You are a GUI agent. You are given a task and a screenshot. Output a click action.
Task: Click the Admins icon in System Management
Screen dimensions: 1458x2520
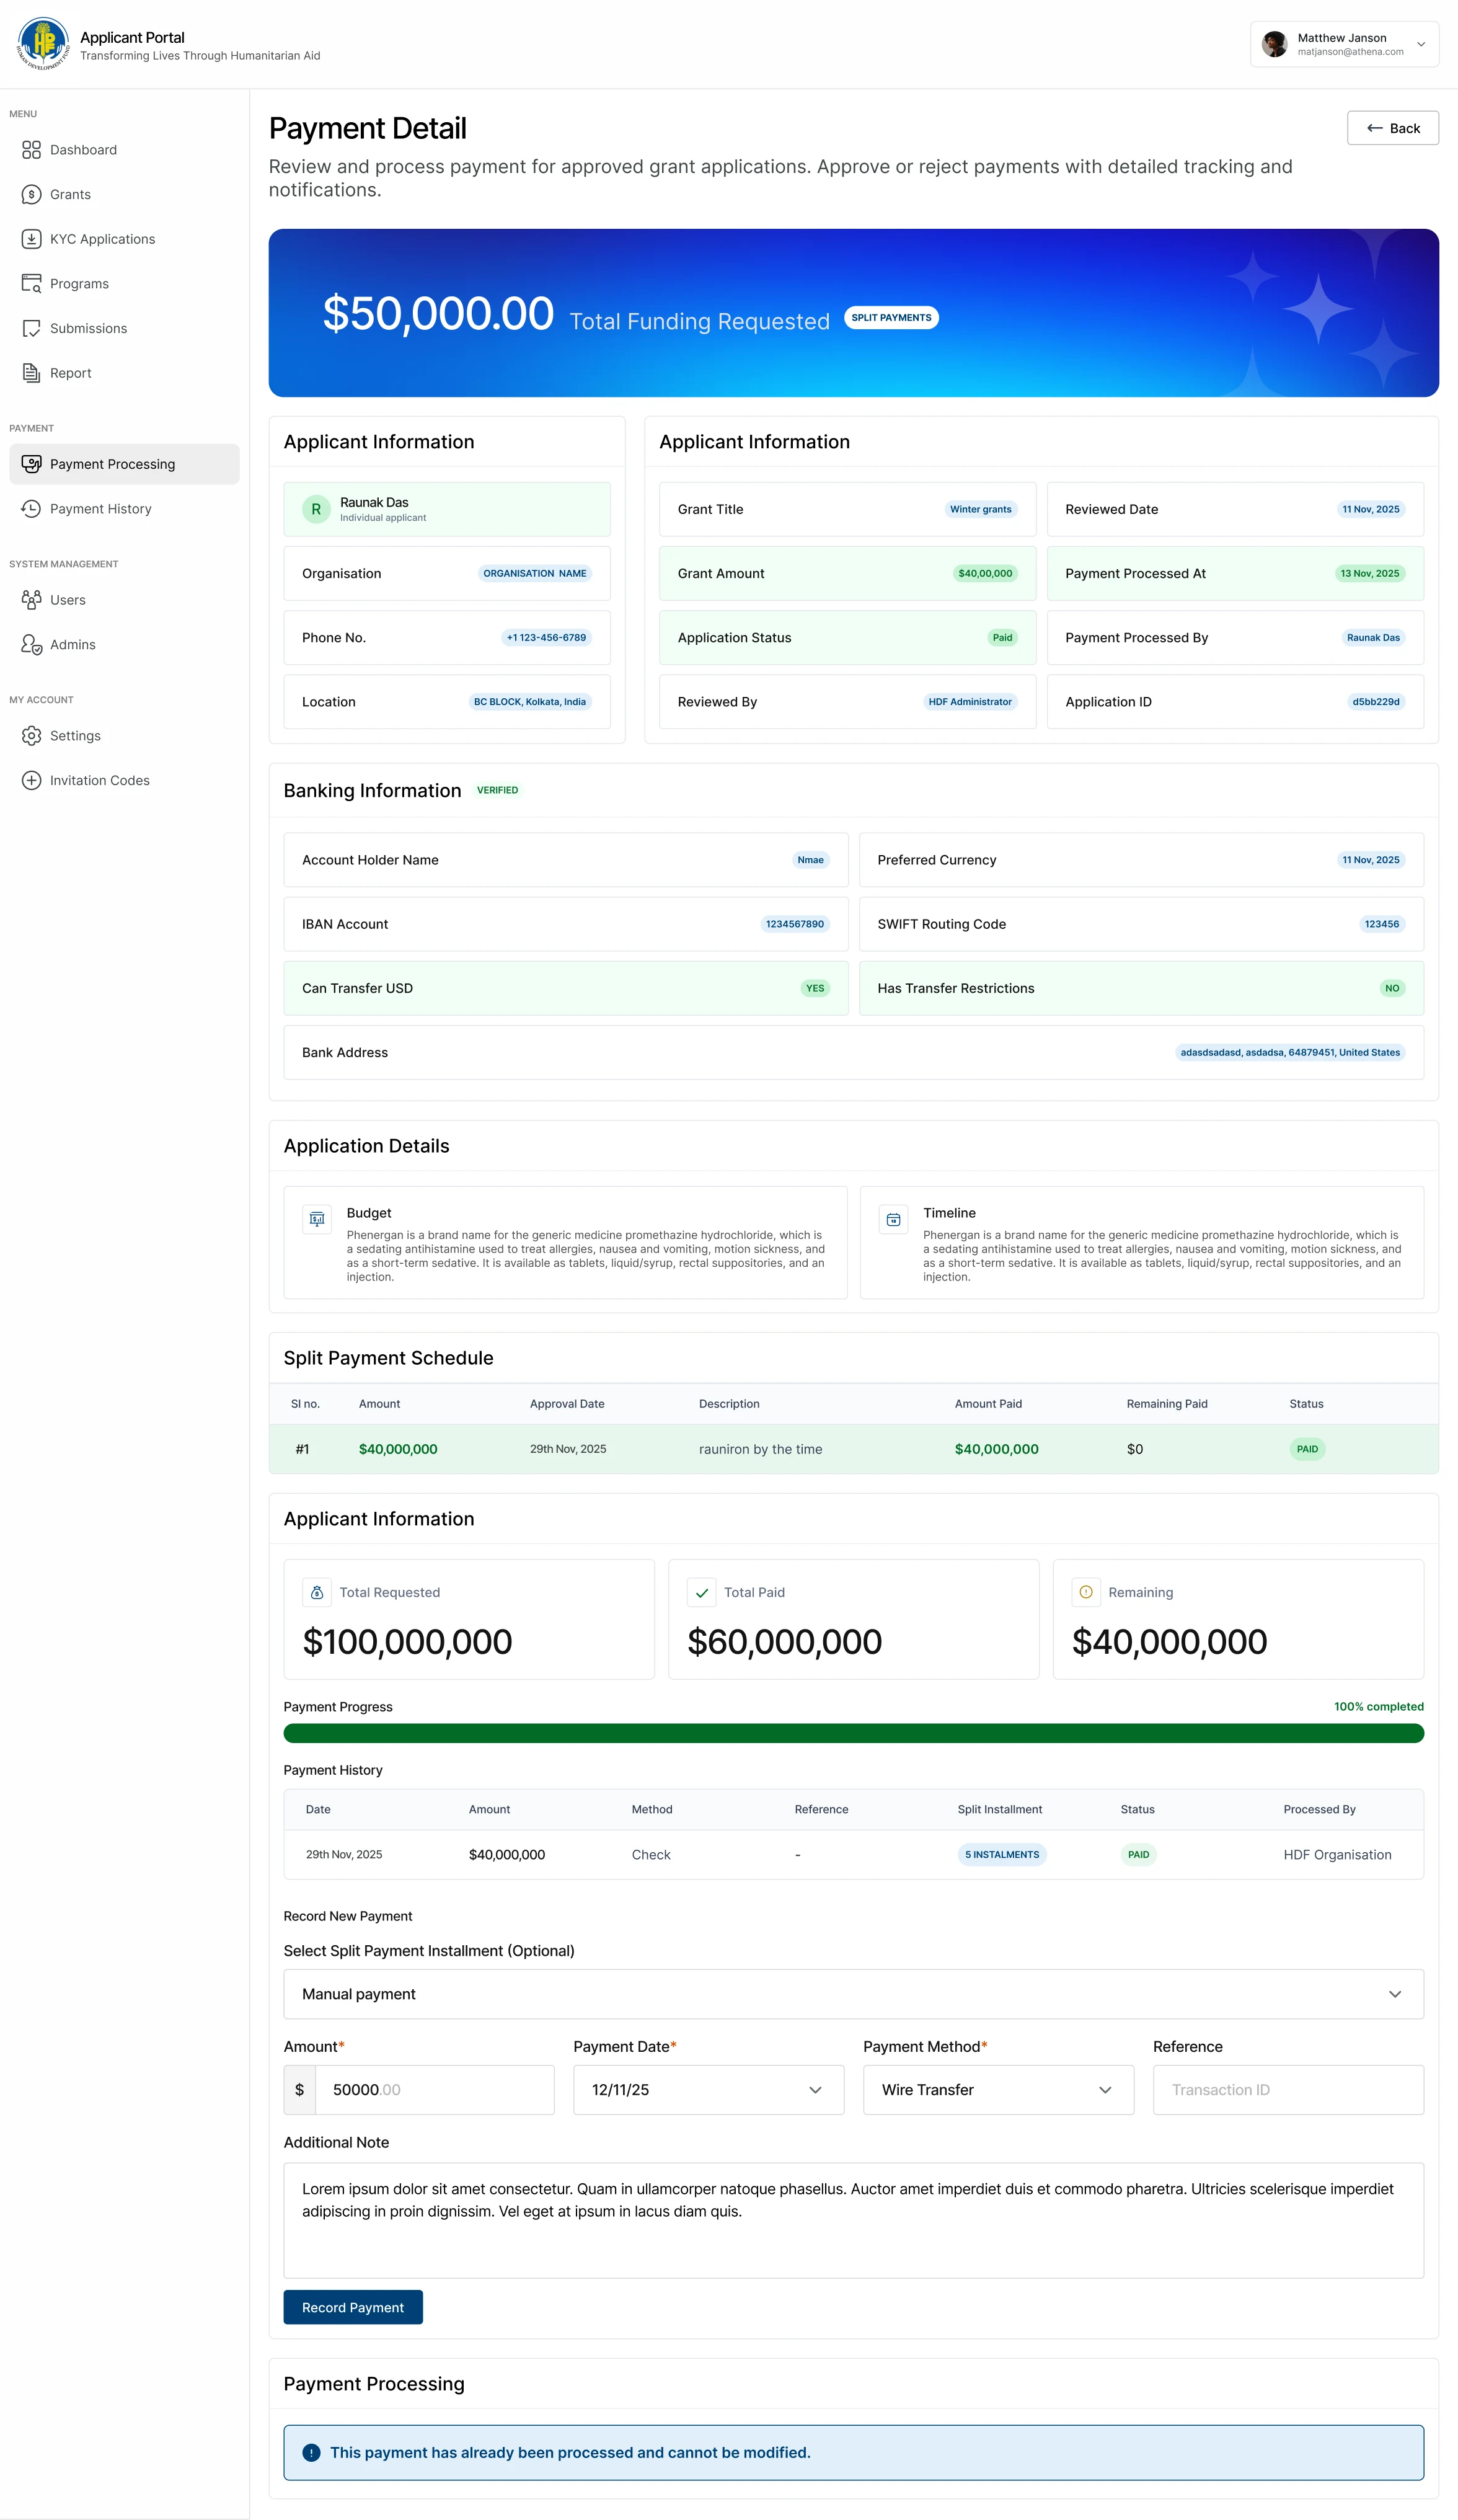point(31,644)
